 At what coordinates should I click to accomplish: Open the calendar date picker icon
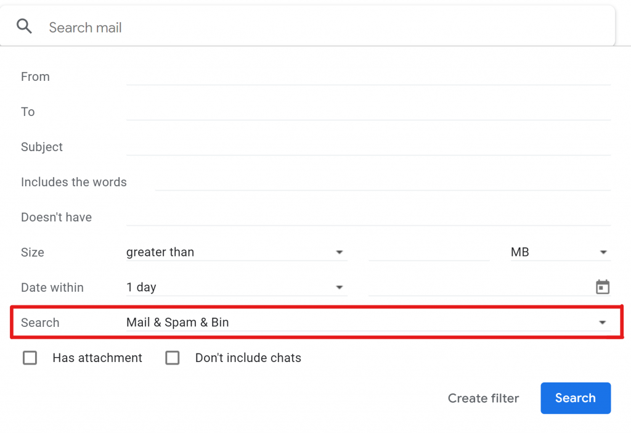click(603, 287)
